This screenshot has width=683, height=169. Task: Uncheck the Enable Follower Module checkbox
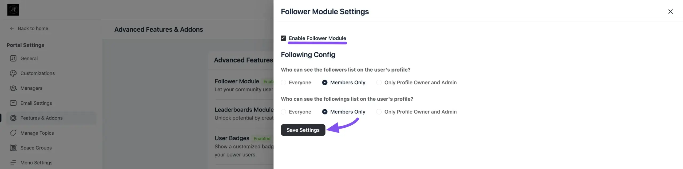click(283, 38)
